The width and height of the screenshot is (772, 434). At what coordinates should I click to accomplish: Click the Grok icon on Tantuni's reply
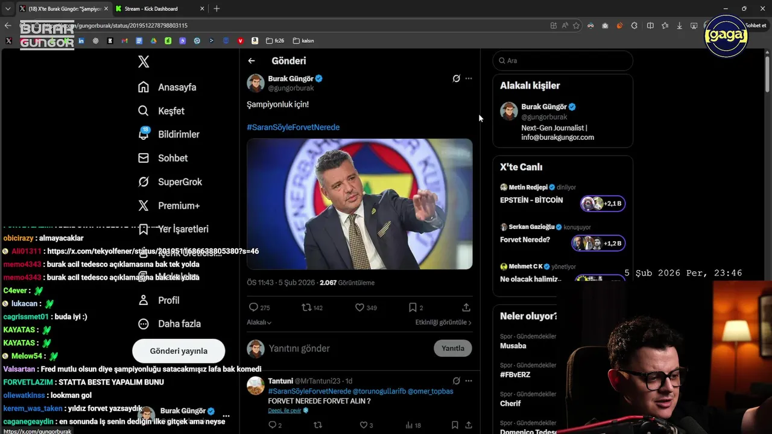tap(457, 381)
